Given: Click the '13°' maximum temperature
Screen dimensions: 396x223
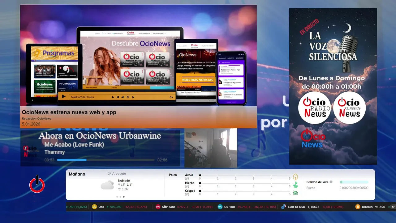Looking at the screenshot, I should 123,185.
